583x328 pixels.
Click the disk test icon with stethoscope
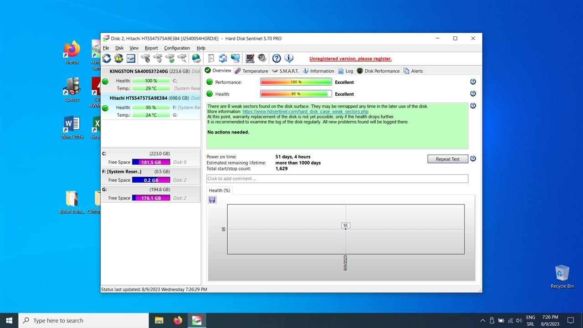point(145,58)
